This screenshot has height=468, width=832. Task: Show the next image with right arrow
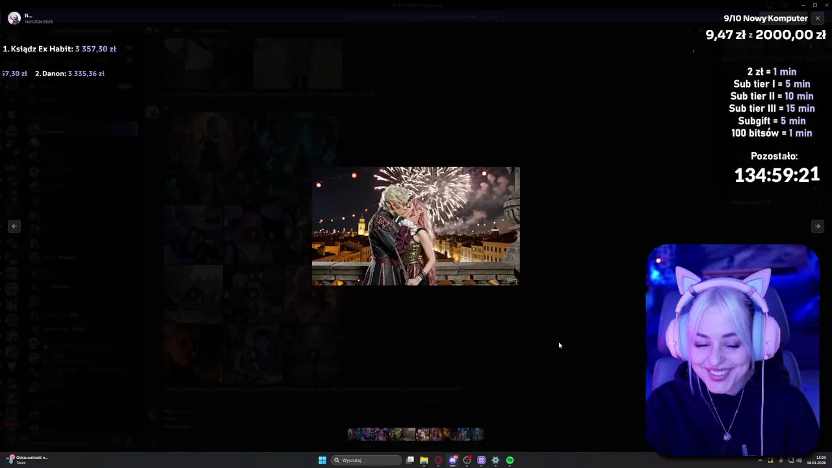817,226
